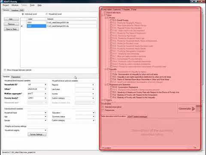
Task: Open the Tools menu
Action: tap(32, 5)
